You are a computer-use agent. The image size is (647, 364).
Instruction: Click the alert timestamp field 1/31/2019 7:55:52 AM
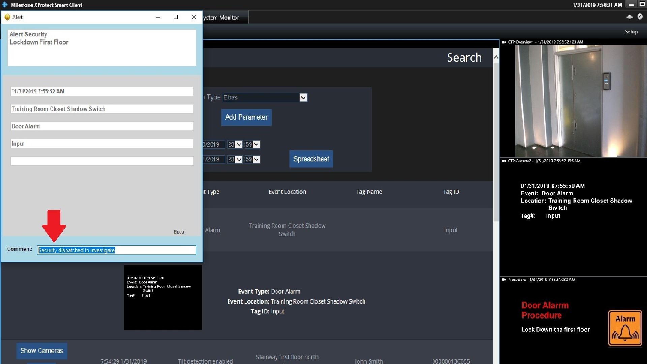(x=102, y=91)
